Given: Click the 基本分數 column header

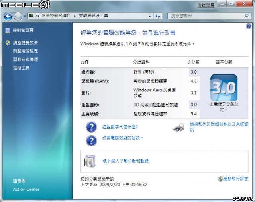Looking at the screenshot, I should point(224,62).
